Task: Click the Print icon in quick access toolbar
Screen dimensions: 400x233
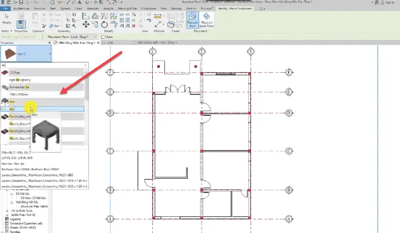Action: coord(52,2)
